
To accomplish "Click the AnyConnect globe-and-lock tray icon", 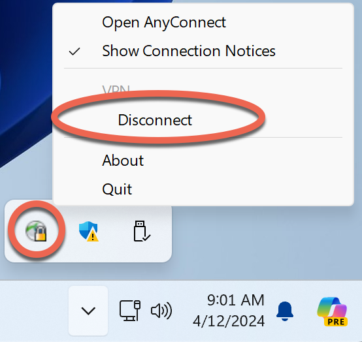I will point(36,231).
